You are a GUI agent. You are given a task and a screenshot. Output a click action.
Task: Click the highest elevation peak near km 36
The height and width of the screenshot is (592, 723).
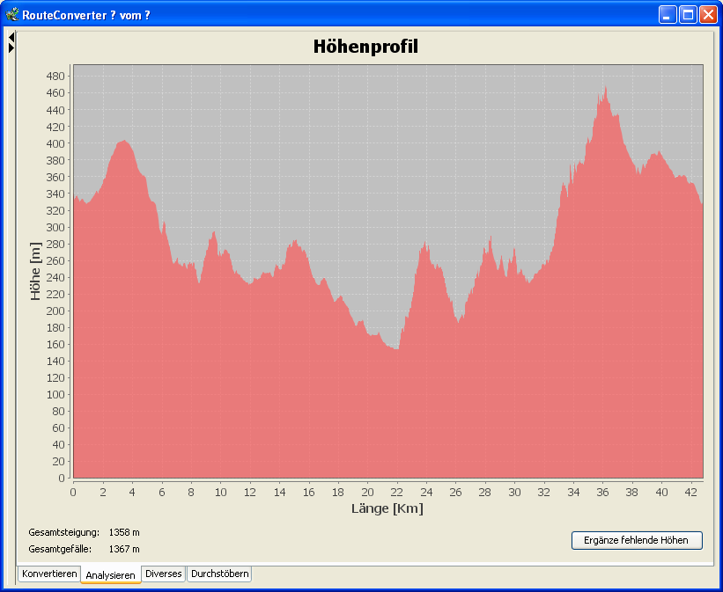[605, 88]
